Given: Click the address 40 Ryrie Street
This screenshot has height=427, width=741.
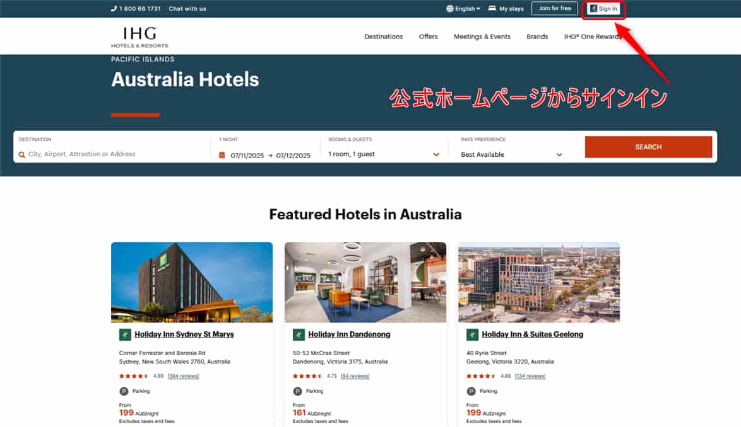Looking at the screenshot, I should coord(486,353).
